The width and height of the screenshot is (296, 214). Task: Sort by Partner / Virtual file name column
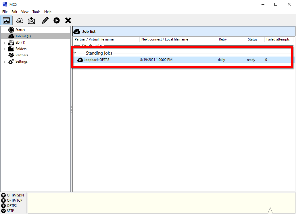pyautogui.click(x=106, y=39)
